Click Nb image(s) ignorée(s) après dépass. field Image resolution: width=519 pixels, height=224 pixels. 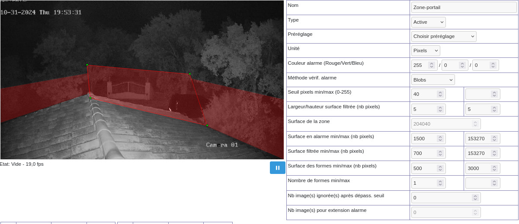pyautogui.click(x=446, y=198)
